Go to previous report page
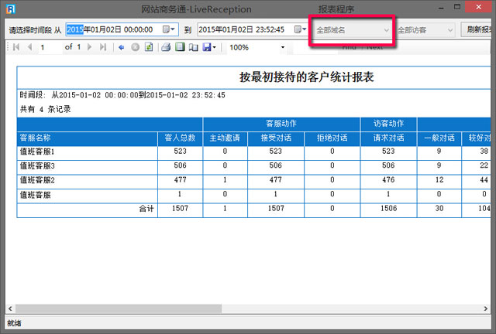The height and width of the screenshot is (334, 496). click(x=29, y=47)
